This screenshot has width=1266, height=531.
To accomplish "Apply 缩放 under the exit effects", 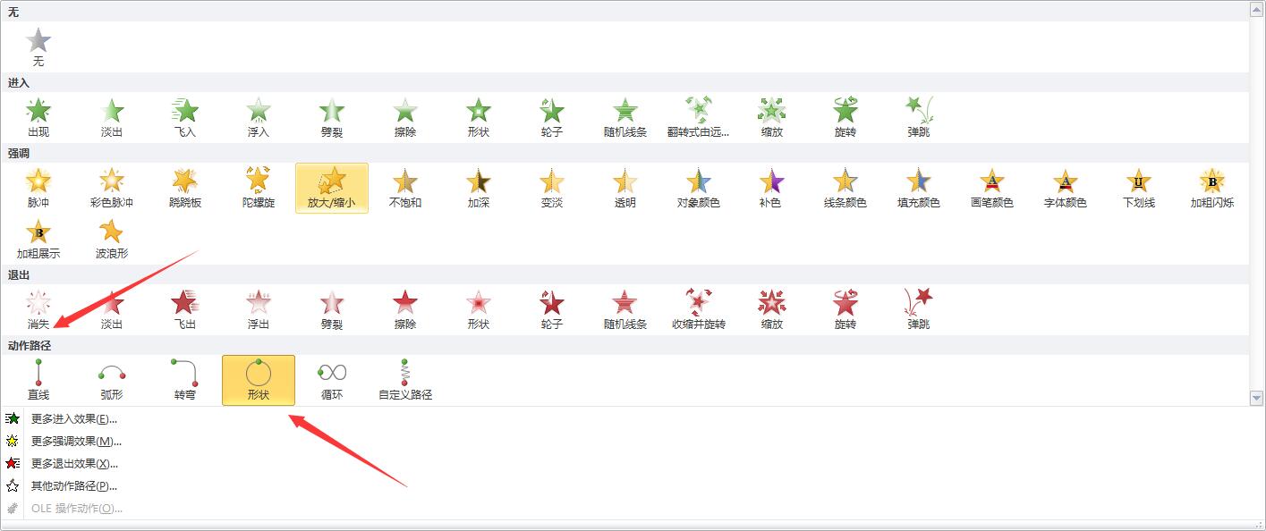I will tap(772, 309).
